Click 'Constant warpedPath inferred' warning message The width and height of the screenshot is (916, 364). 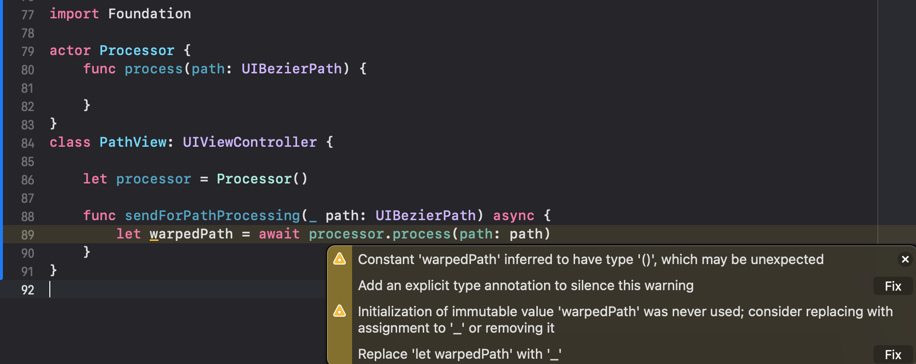pyautogui.click(x=591, y=260)
